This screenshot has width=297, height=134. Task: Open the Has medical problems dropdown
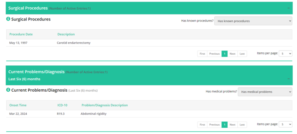pyautogui.click(x=265, y=92)
